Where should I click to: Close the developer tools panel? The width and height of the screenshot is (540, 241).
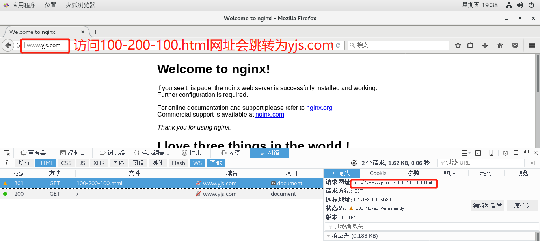(x=535, y=153)
